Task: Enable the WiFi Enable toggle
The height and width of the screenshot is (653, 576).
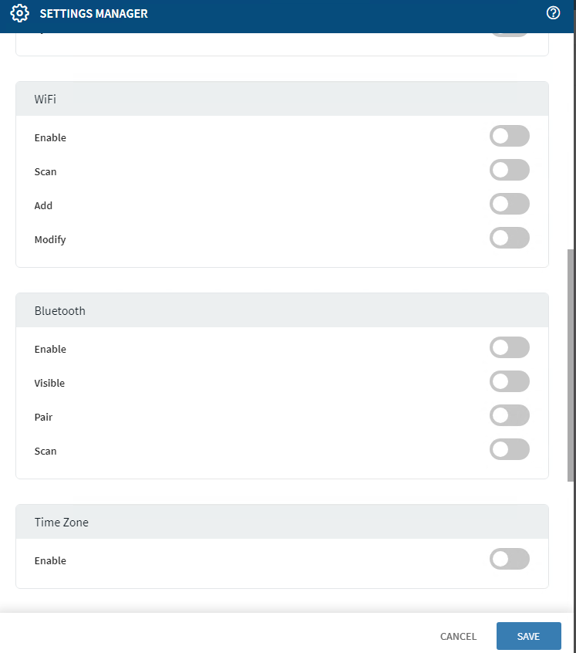Action: tap(509, 137)
